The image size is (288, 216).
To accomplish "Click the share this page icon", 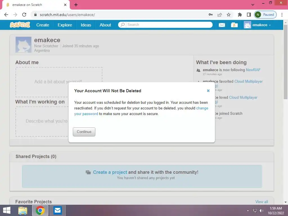I will tap(219, 15).
